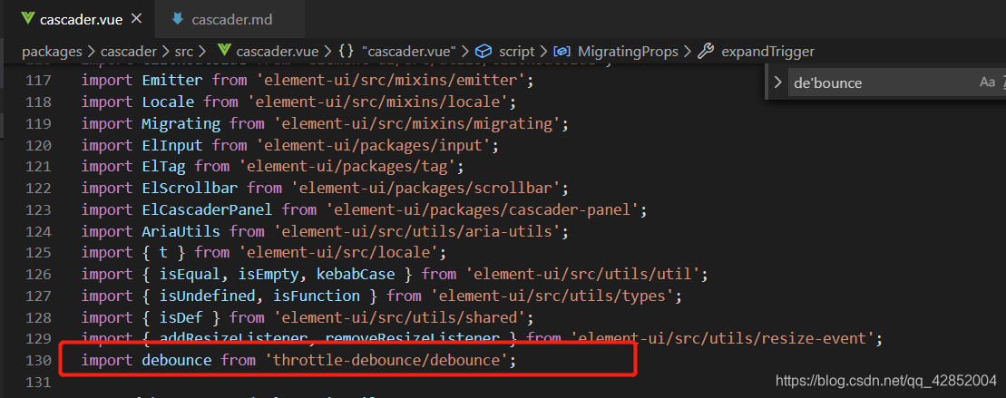Click the Vue icon on cascader.vue tab
Screen dimensions: 1006x398
(27, 19)
